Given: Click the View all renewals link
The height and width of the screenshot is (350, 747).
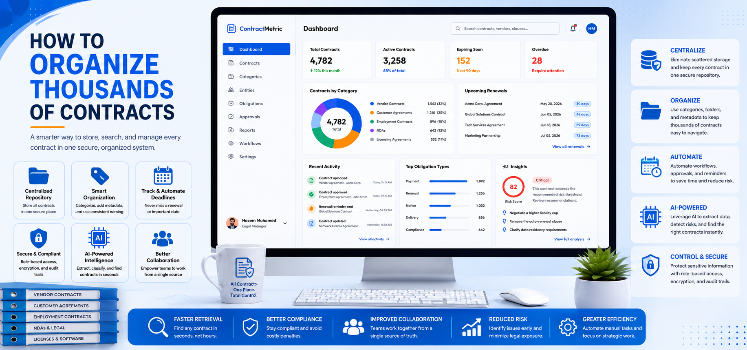Looking at the screenshot, I should (571, 147).
